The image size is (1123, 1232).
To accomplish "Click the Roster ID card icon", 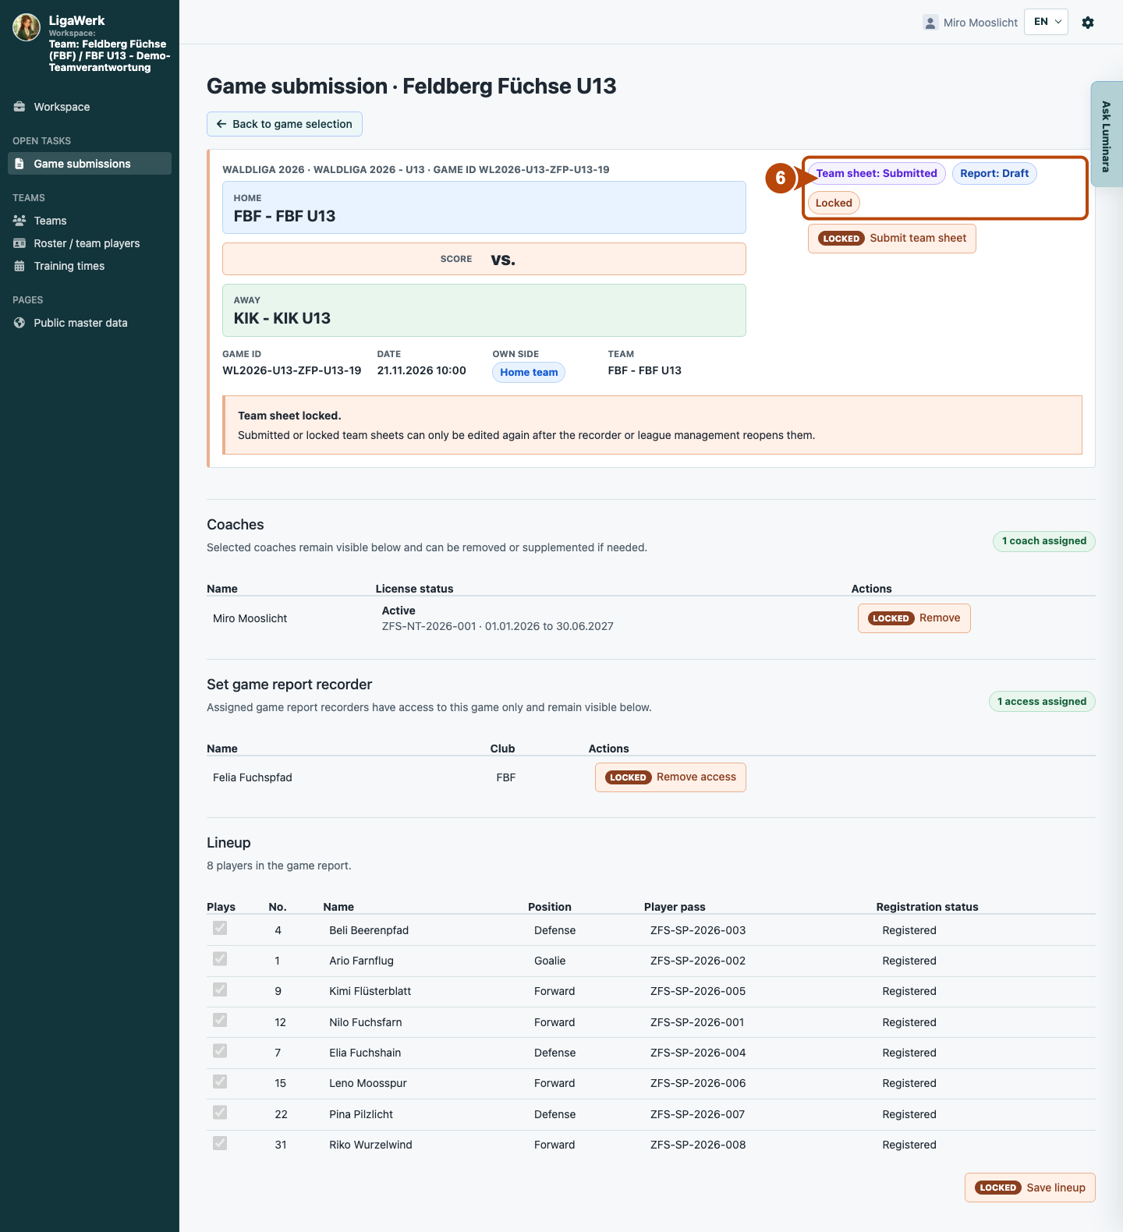I will pyautogui.click(x=19, y=243).
